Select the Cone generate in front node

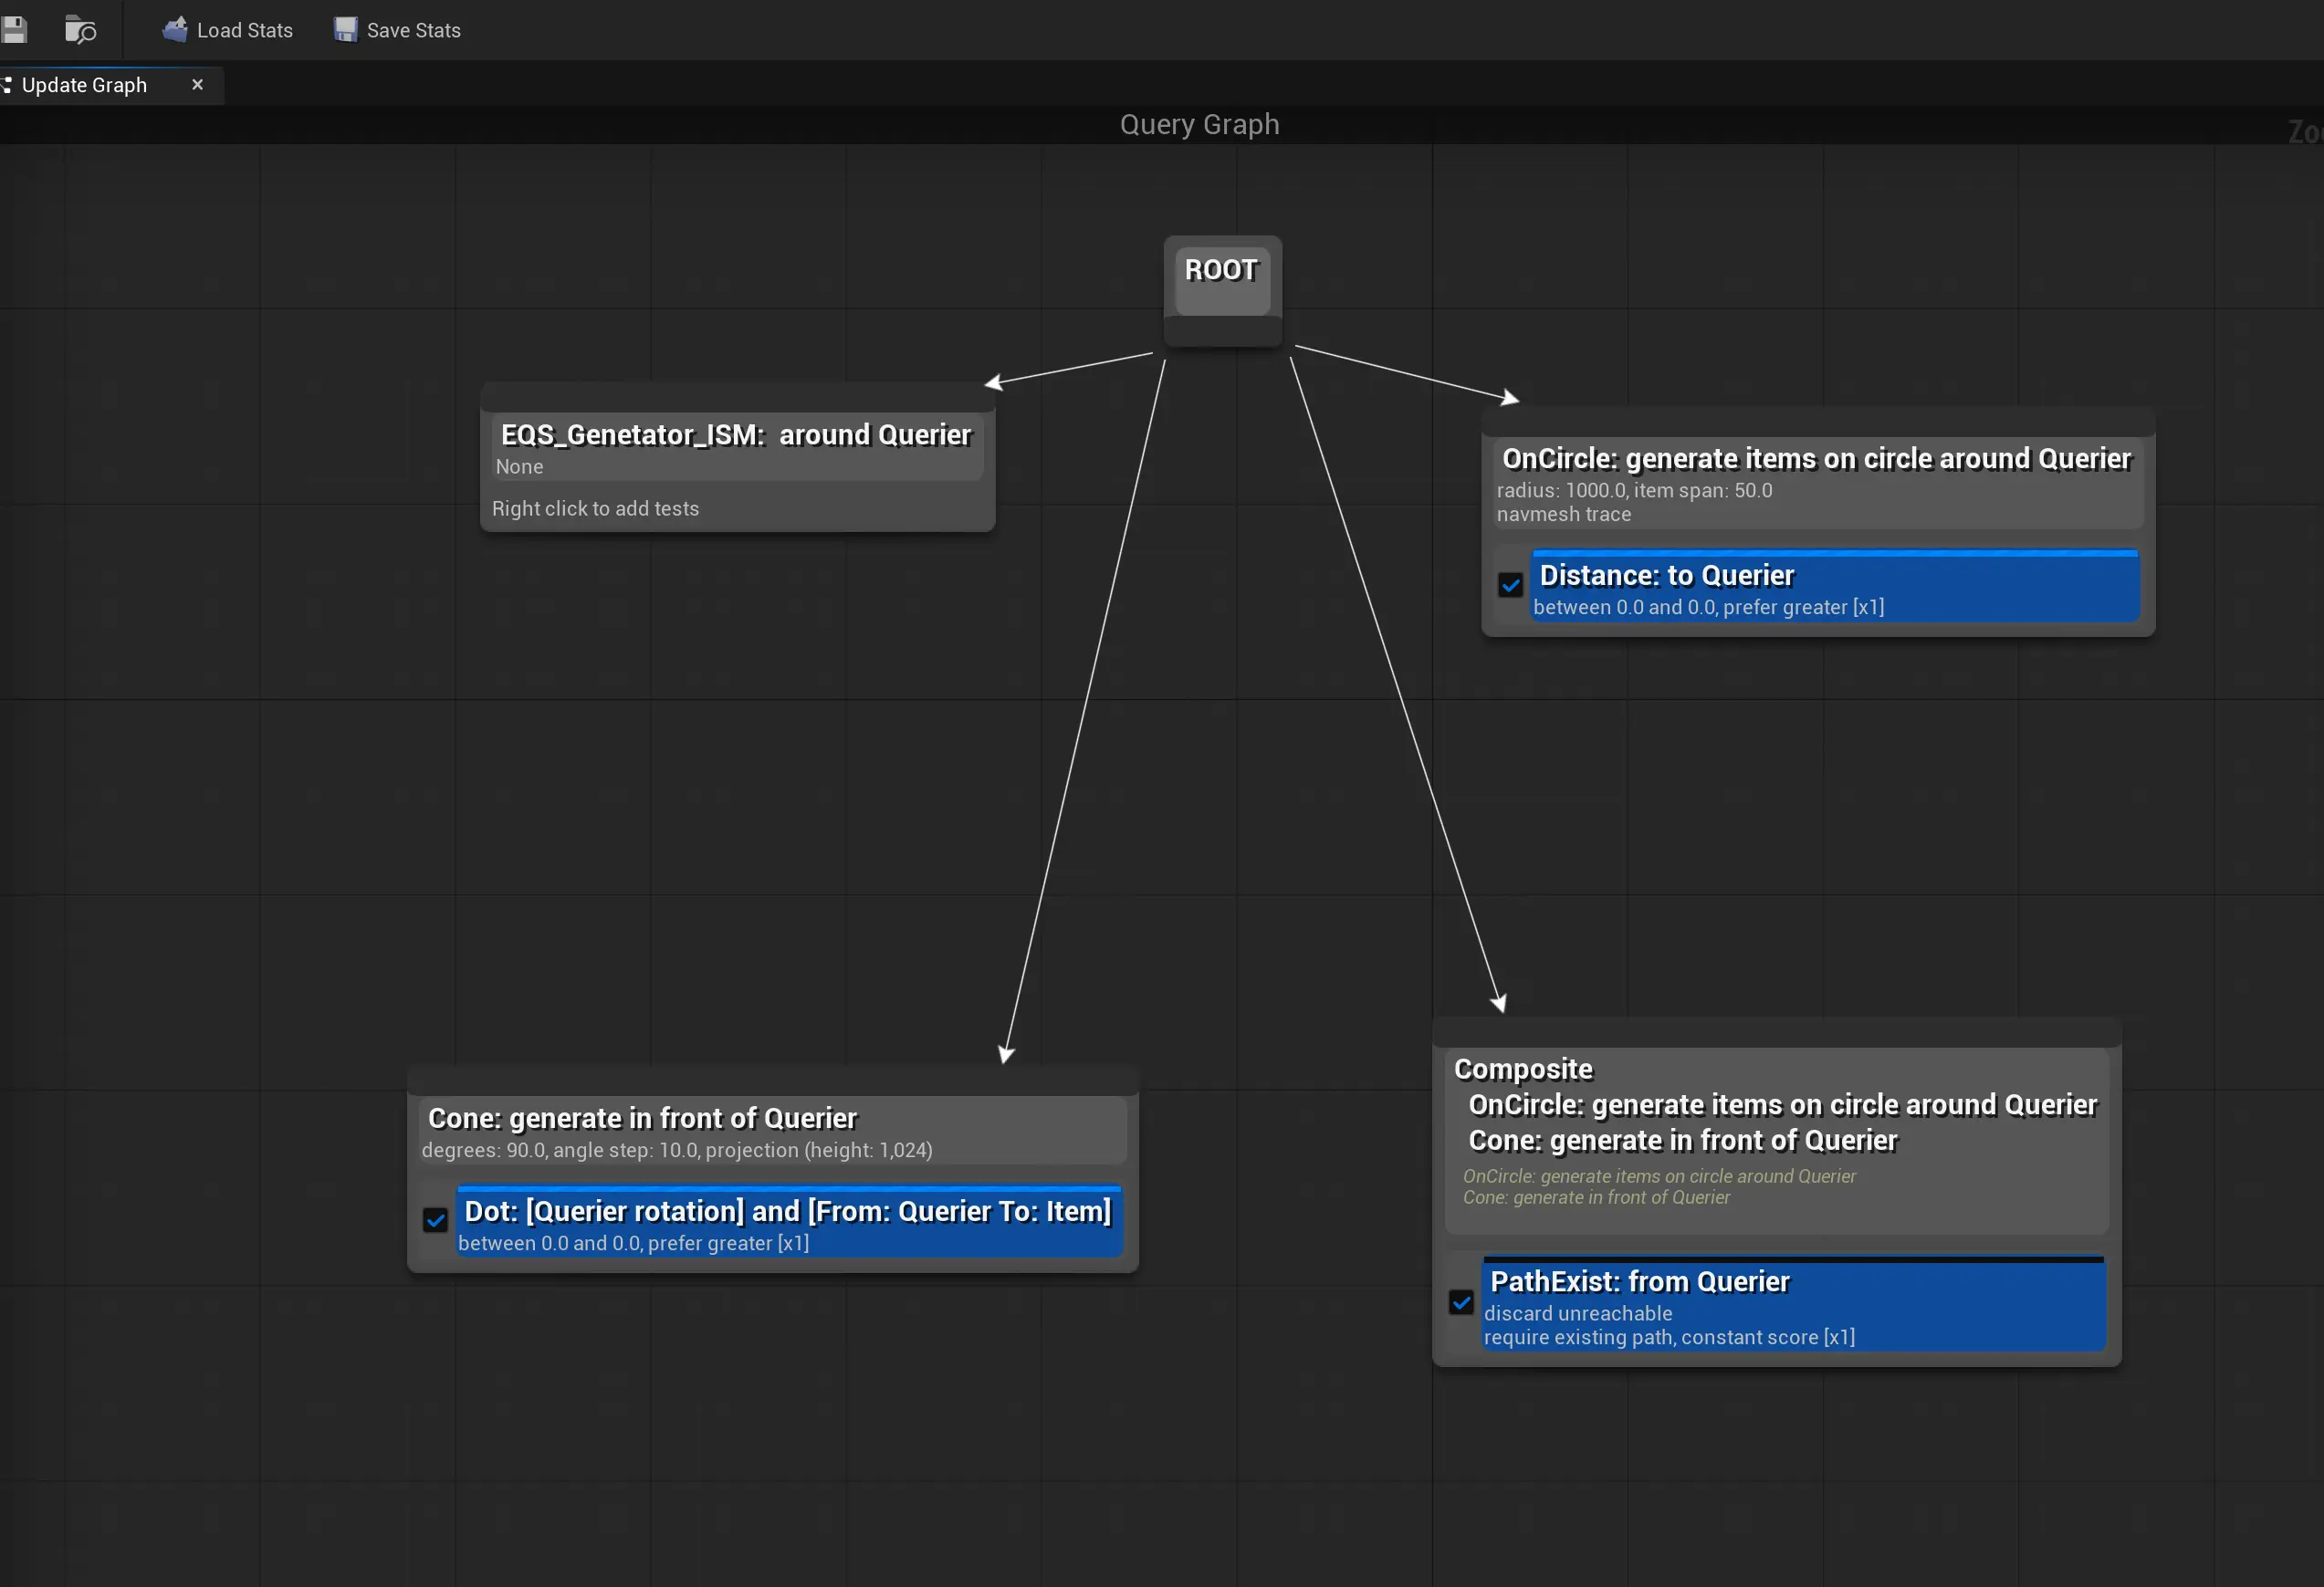coord(642,1119)
